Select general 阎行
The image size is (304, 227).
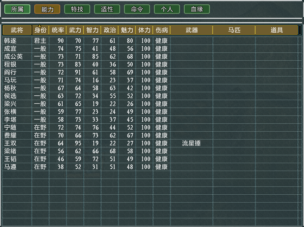[x=10, y=73]
